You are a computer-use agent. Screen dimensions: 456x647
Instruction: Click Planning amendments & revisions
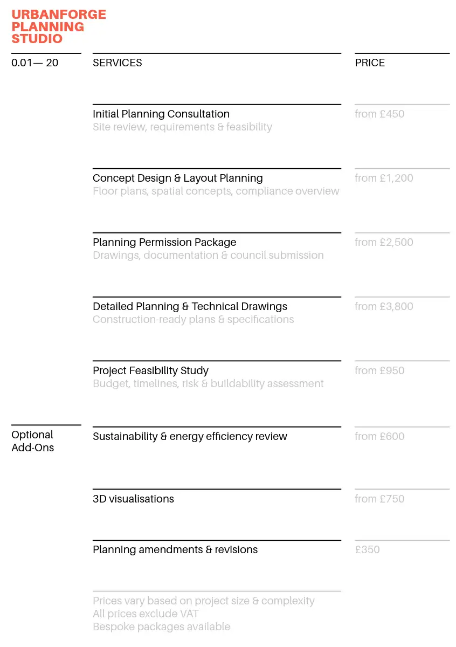(175, 550)
